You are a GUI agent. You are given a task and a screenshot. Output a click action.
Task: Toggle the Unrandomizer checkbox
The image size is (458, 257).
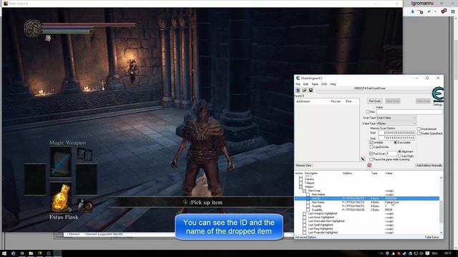point(419,128)
